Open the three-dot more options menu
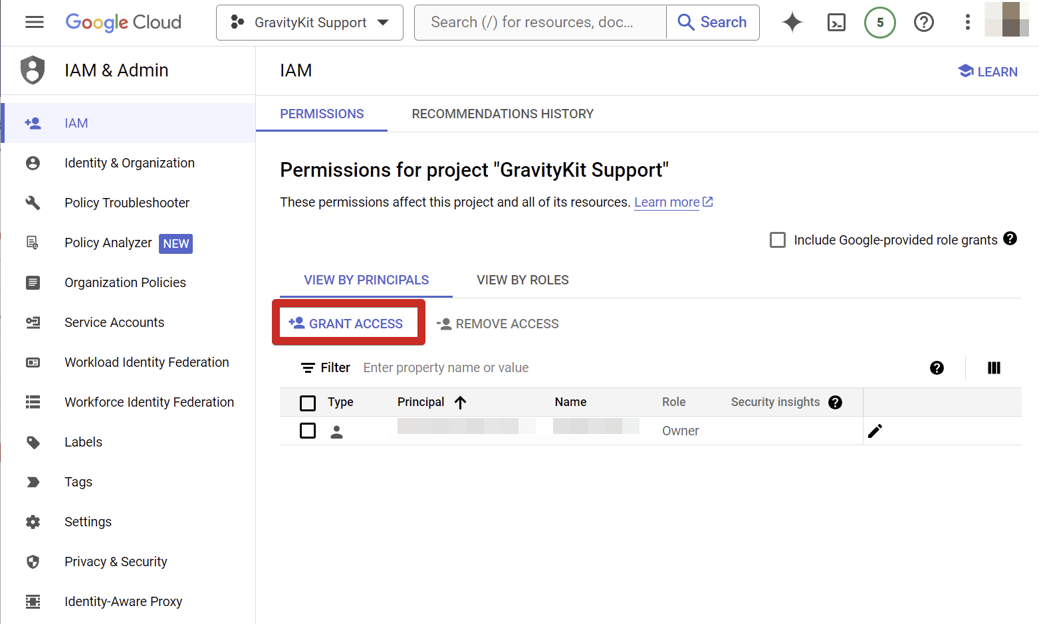 [968, 23]
